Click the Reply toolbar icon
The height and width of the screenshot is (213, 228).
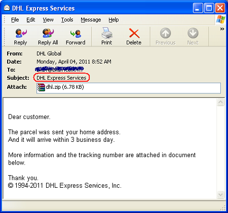coord(21,33)
